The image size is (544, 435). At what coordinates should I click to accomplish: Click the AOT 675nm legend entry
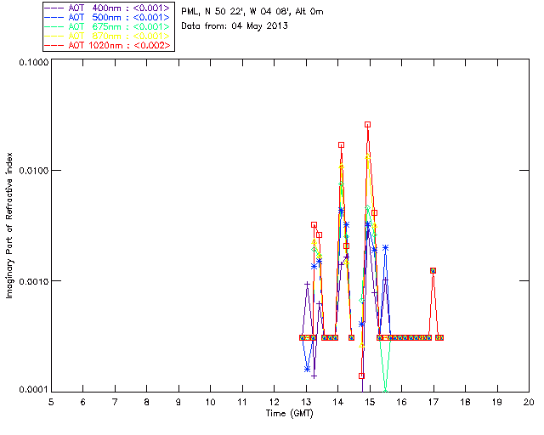click(x=107, y=26)
